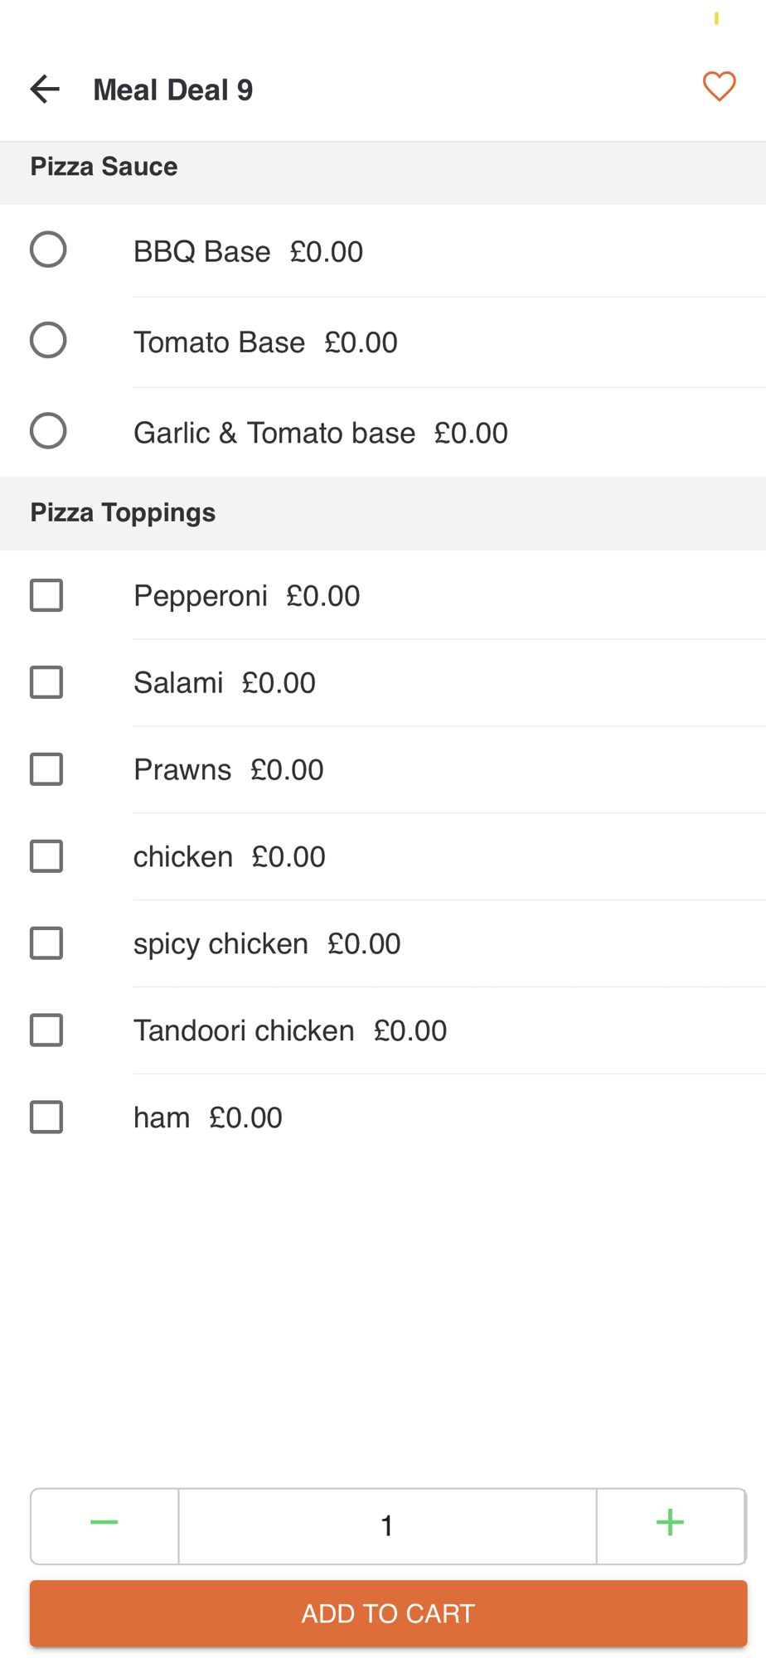Tap the Tomato Base label text

click(219, 342)
